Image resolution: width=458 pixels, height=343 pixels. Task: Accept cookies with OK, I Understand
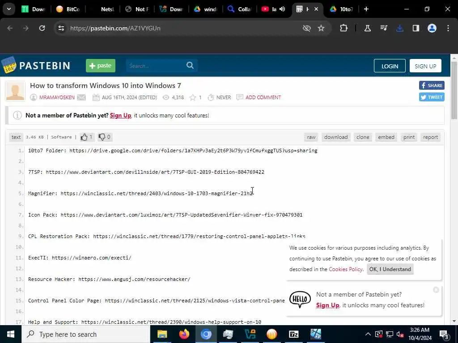click(x=390, y=269)
